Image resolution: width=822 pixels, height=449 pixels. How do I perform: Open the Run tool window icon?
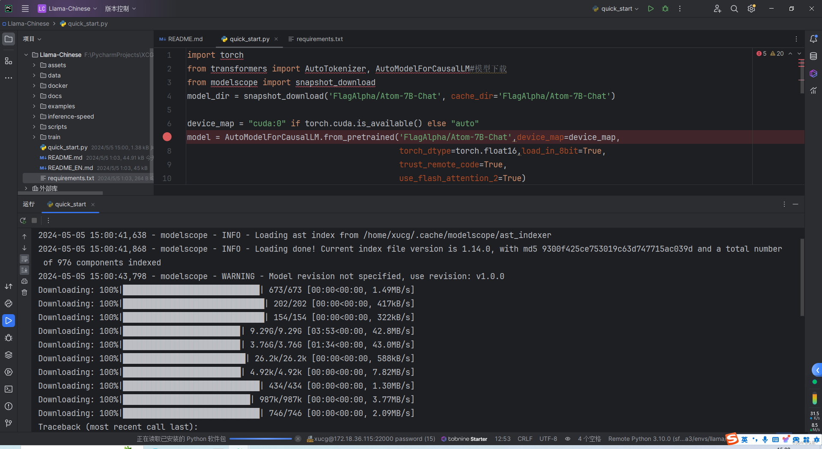(x=9, y=321)
